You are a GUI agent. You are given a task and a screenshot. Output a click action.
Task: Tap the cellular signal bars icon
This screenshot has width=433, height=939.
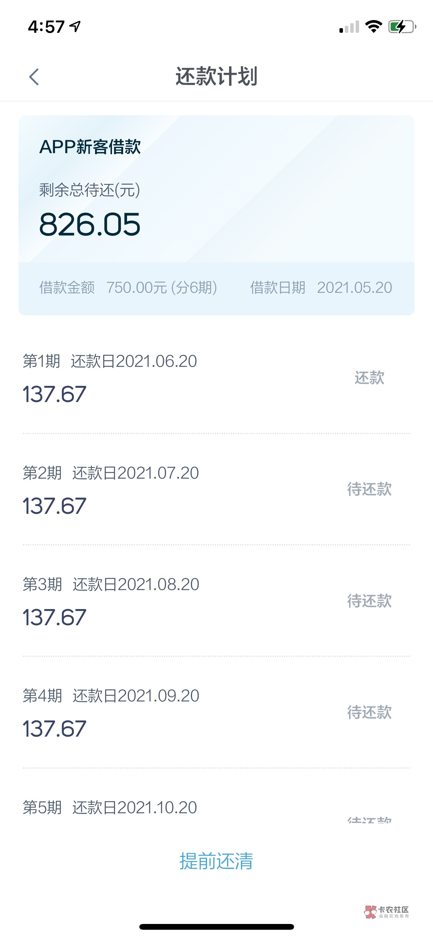pos(349,27)
